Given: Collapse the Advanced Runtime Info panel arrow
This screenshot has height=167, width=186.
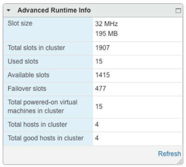Looking at the screenshot, I should pyautogui.click(x=8, y=11).
